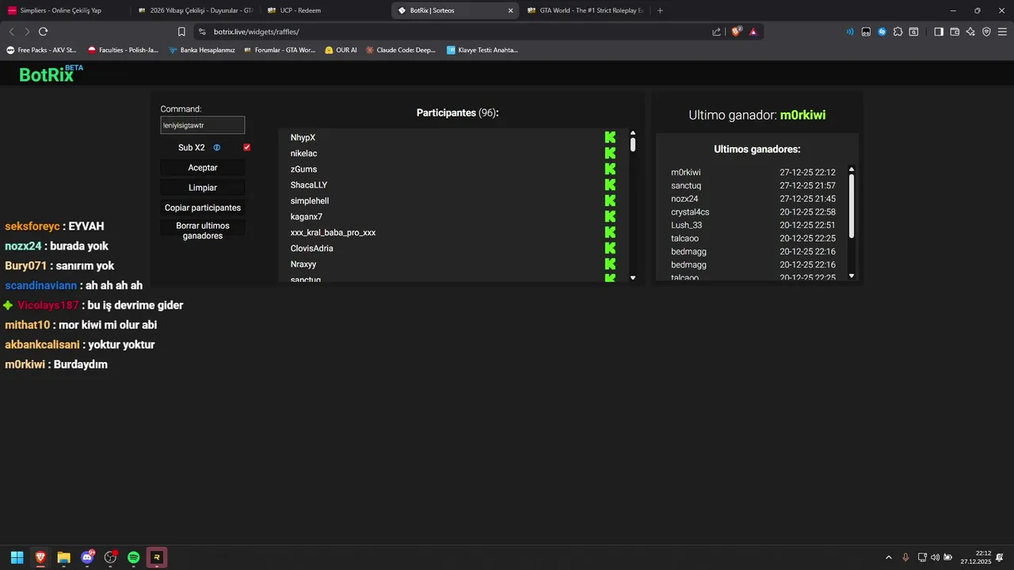
Task: Click winner Lush_33 in Ultimos ganadores
Action: click(686, 225)
